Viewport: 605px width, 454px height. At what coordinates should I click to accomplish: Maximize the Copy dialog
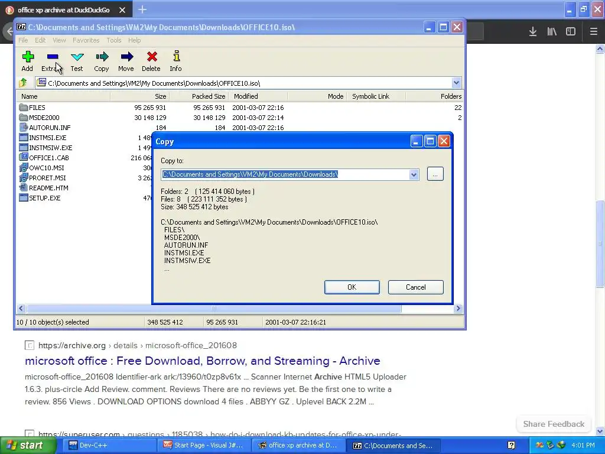(x=430, y=141)
